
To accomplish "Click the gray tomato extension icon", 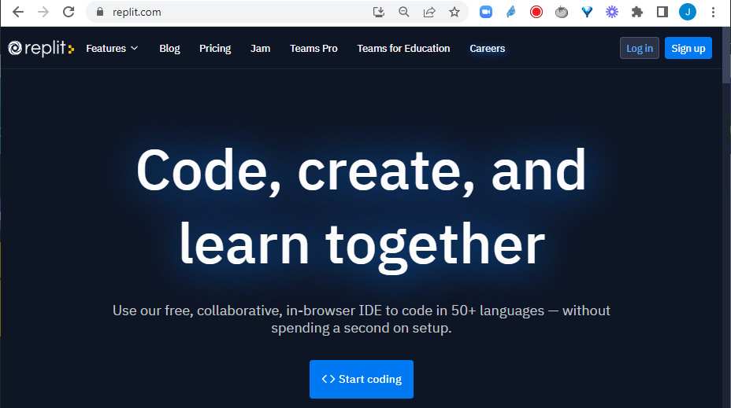I will click(x=562, y=12).
